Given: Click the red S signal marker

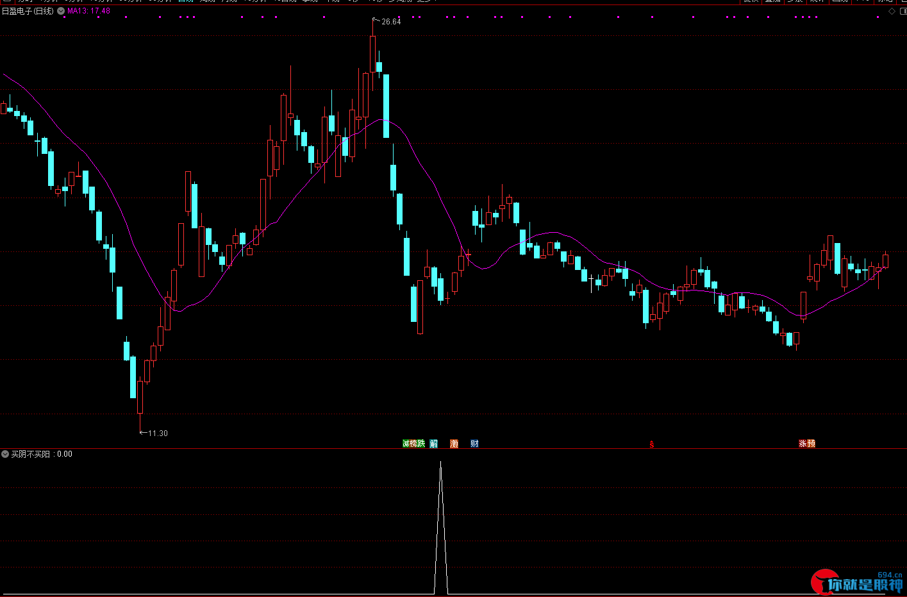Looking at the screenshot, I should click(x=652, y=444).
